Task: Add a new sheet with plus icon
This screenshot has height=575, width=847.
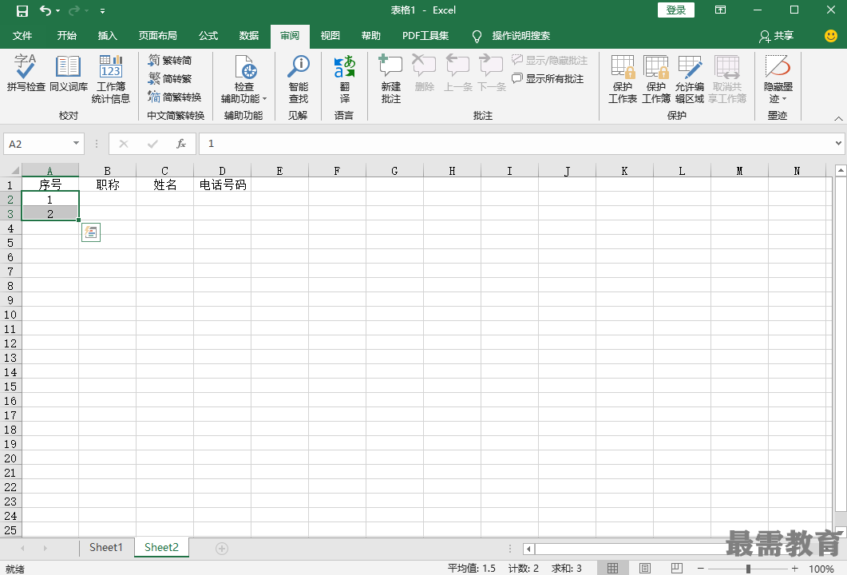Action: pos(221,549)
